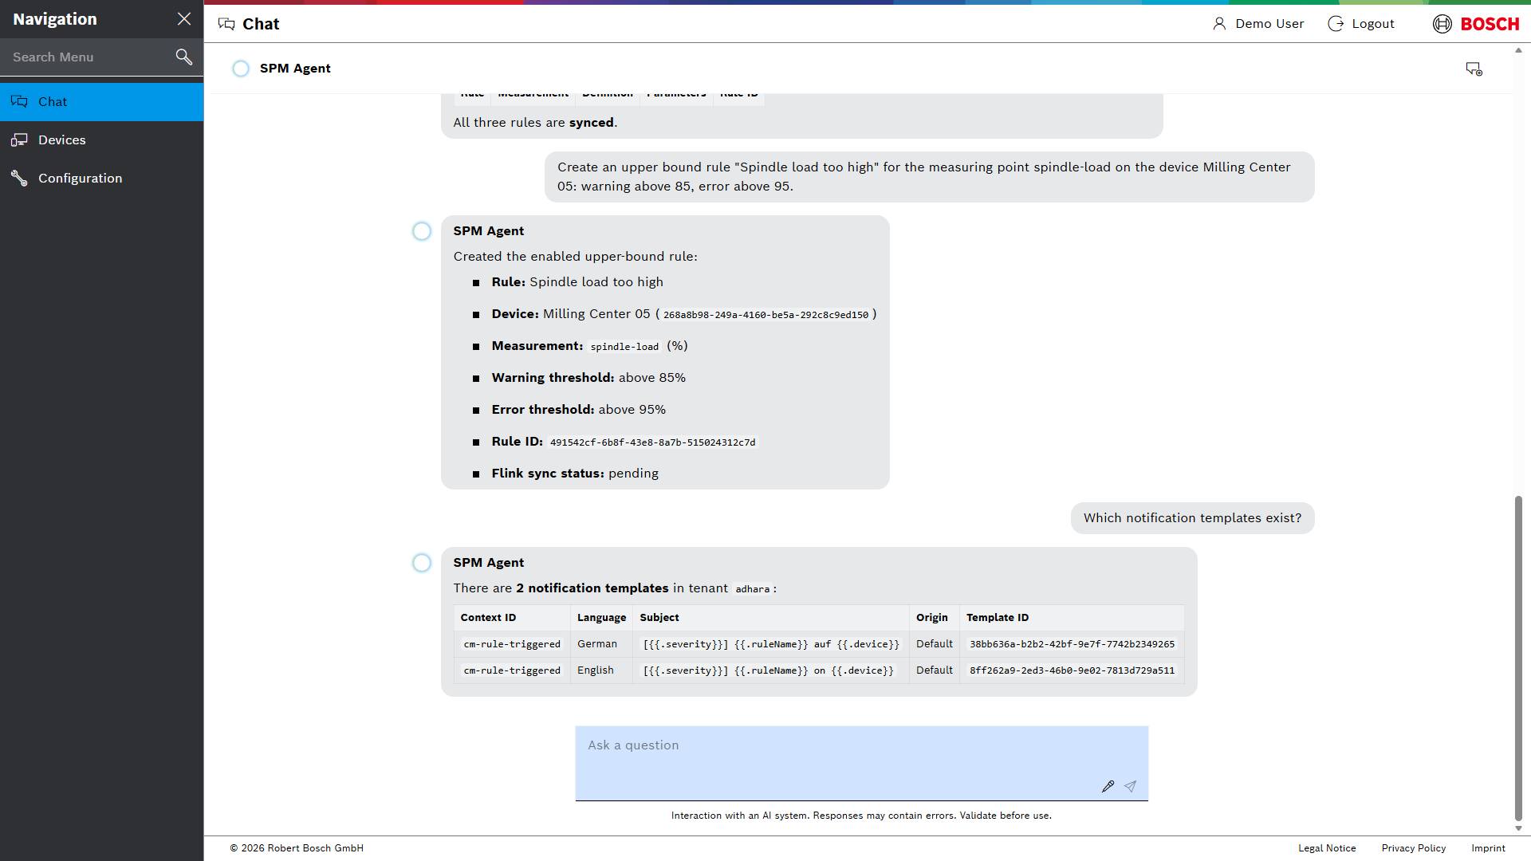
Task: Click the chat vertical scrollbar thumb
Action: 1518,658
